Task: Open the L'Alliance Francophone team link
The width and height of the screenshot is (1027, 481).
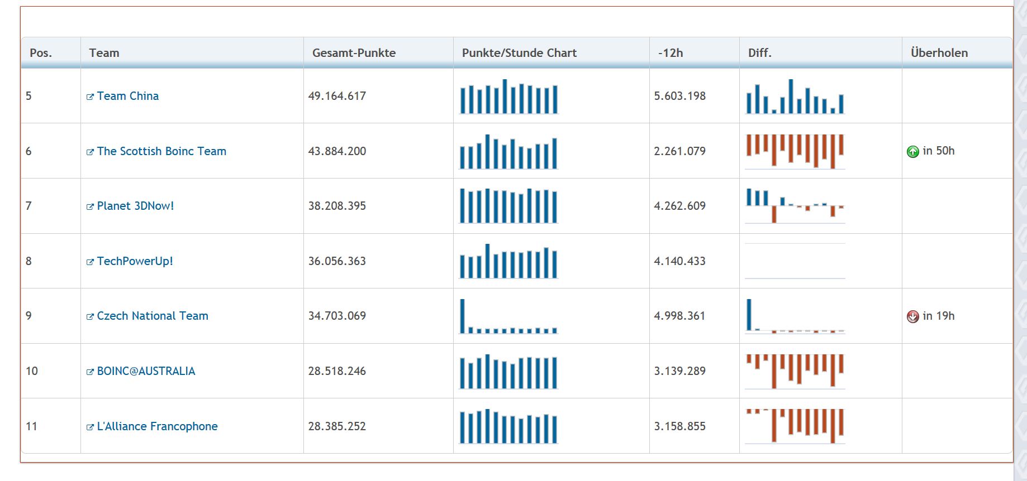Action: tap(157, 426)
